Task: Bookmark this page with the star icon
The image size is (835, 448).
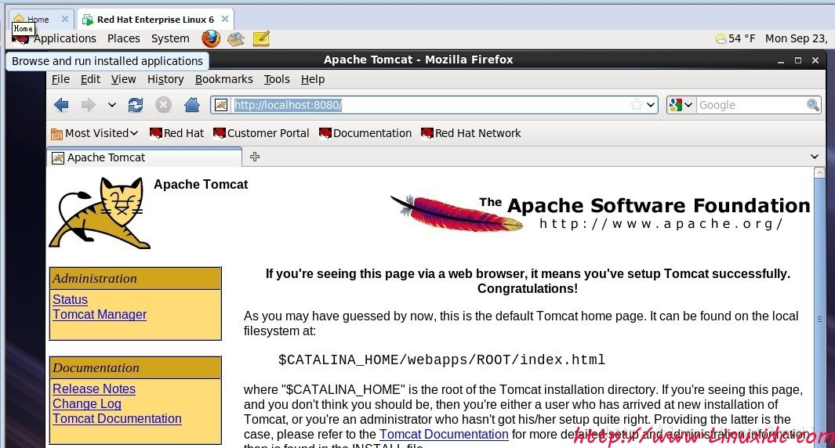Action: (637, 105)
